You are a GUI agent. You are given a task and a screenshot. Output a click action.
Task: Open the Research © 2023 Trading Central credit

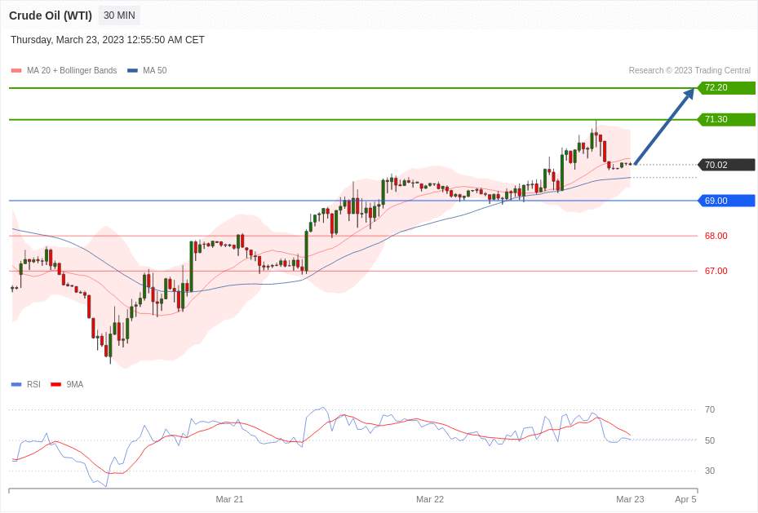[689, 70]
